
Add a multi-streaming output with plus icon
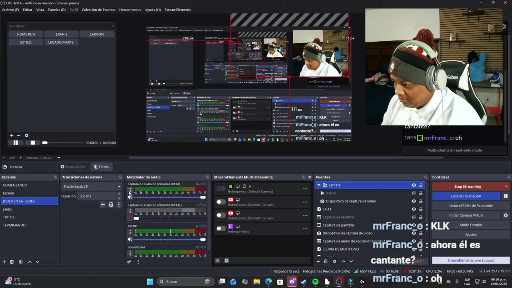click(x=218, y=260)
